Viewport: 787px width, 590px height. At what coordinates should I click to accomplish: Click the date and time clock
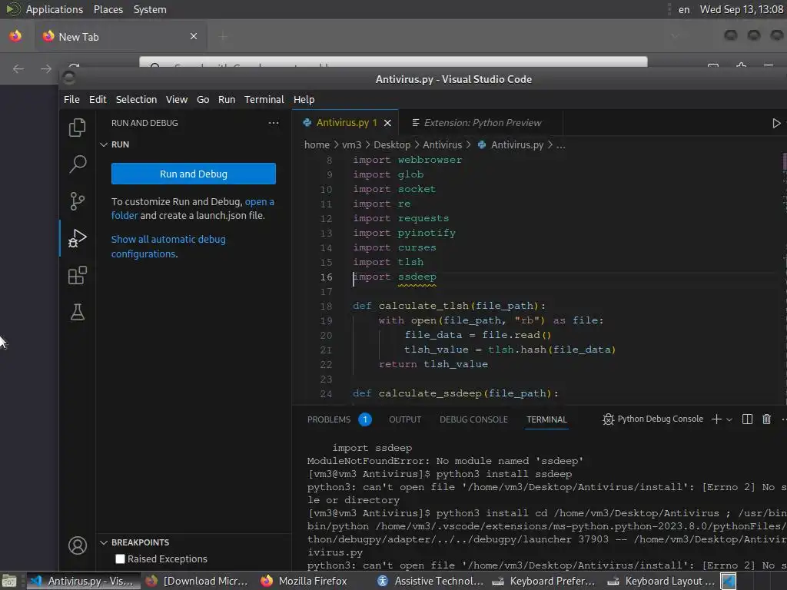click(742, 9)
